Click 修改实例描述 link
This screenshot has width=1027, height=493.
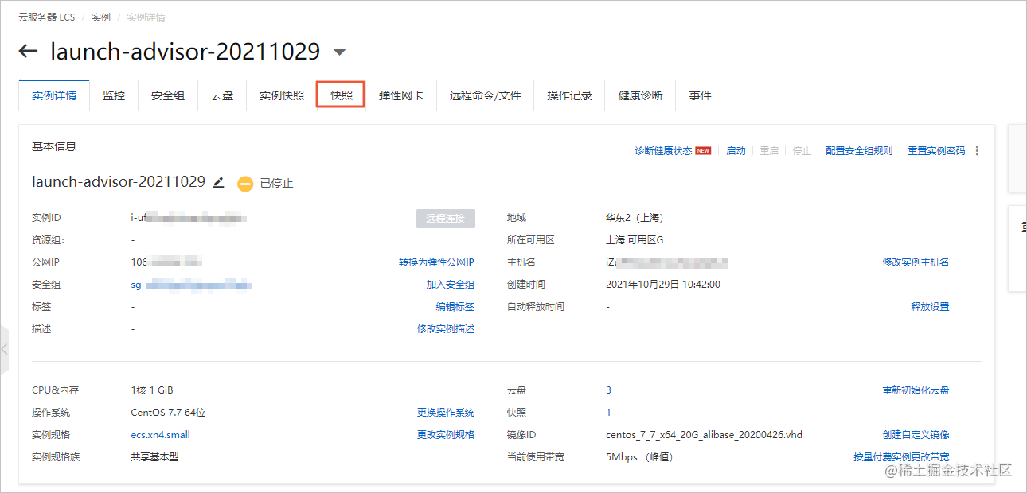coord(446,329)
